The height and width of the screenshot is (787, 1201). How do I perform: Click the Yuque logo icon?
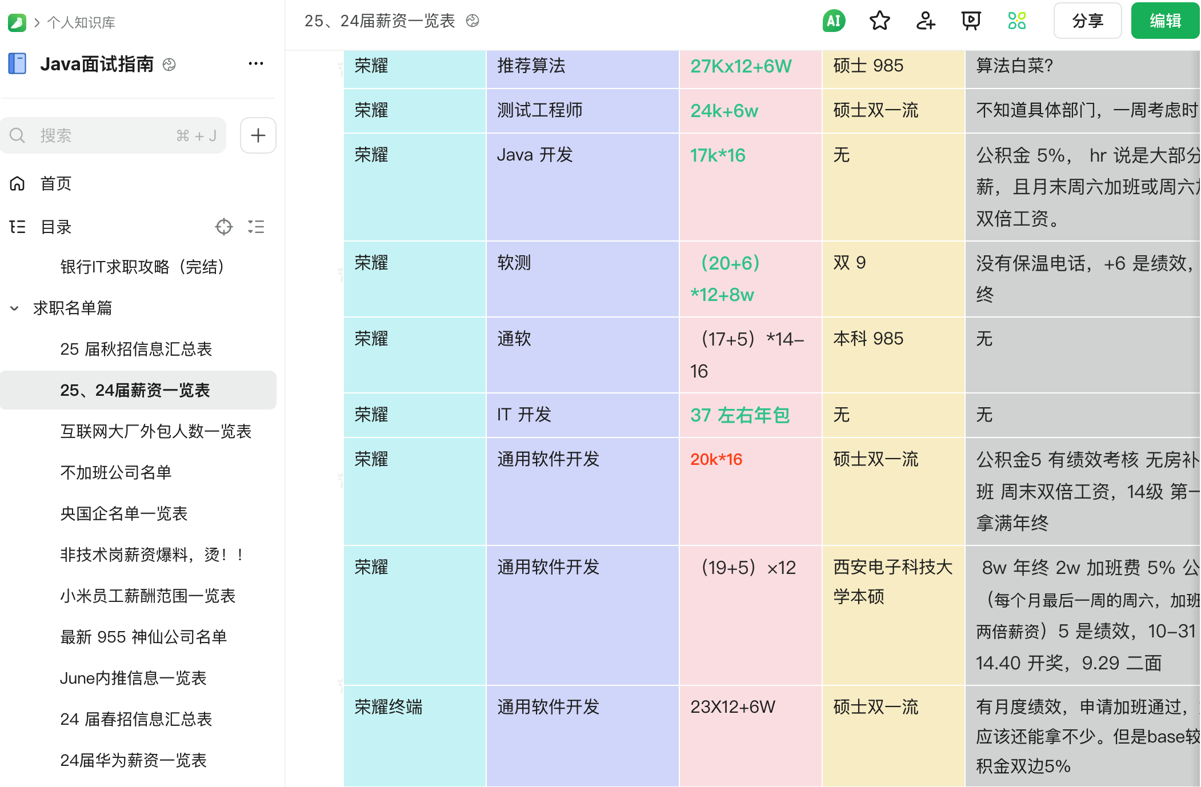(x=17, y=22)
